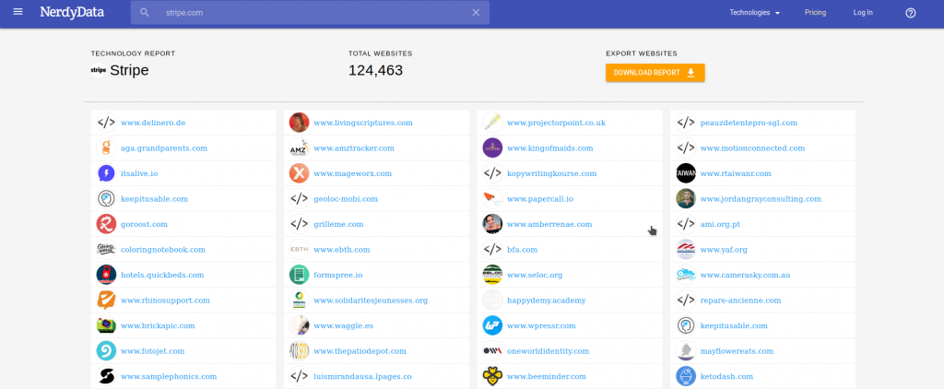
Task: Click the Stripe logo icon
Action: click(99, 70)
